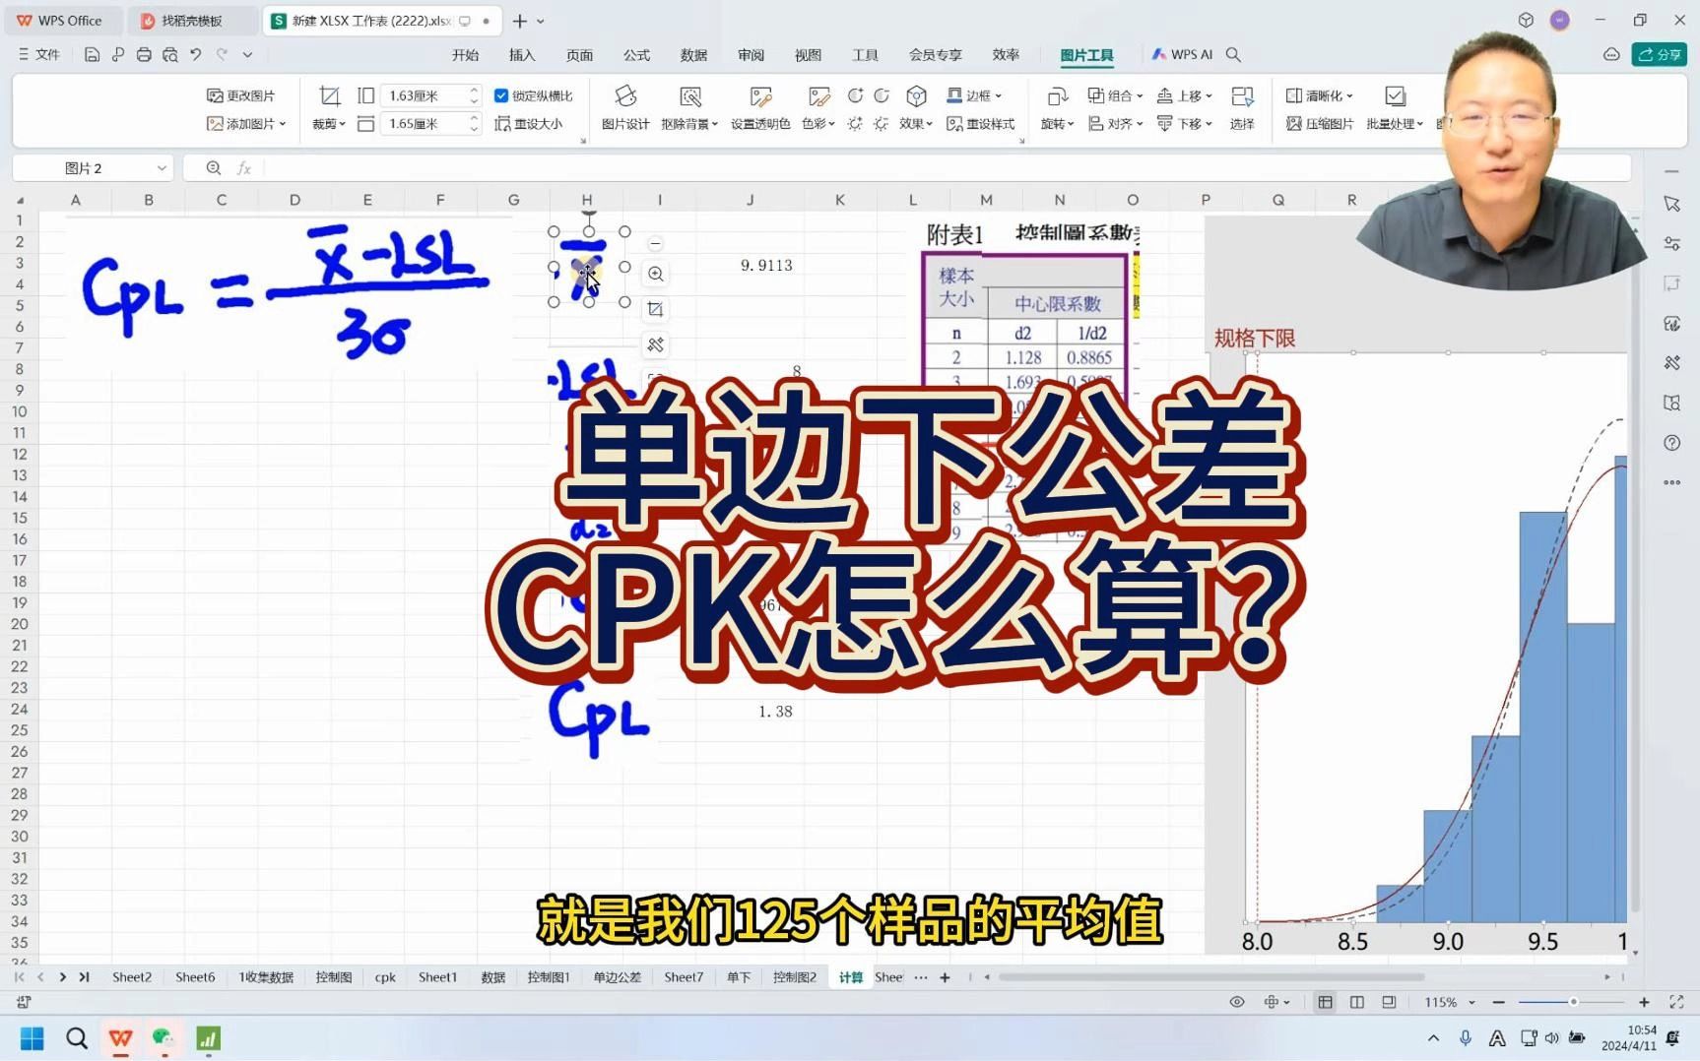
Task: Open the 控制图 sheet tab
Action: click(x=334, y=977)
